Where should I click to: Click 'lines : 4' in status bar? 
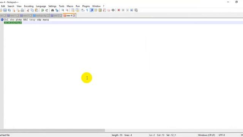pos(128,135)
